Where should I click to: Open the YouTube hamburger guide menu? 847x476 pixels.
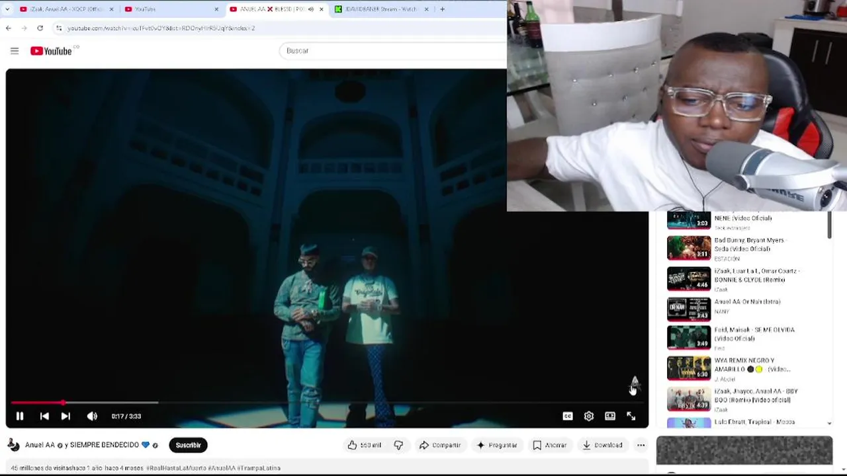(x=15, y=51)
